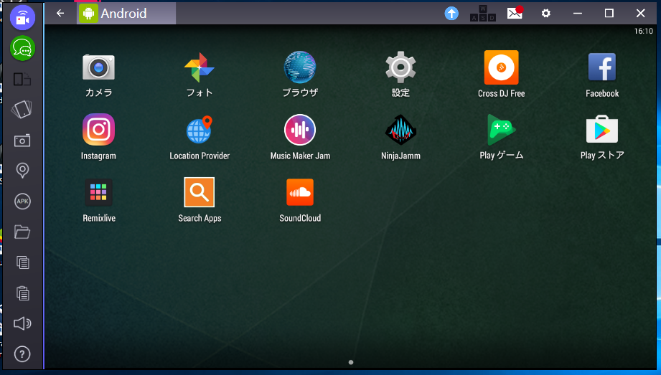Click the shake device sidebar icon

pos(22,110)
